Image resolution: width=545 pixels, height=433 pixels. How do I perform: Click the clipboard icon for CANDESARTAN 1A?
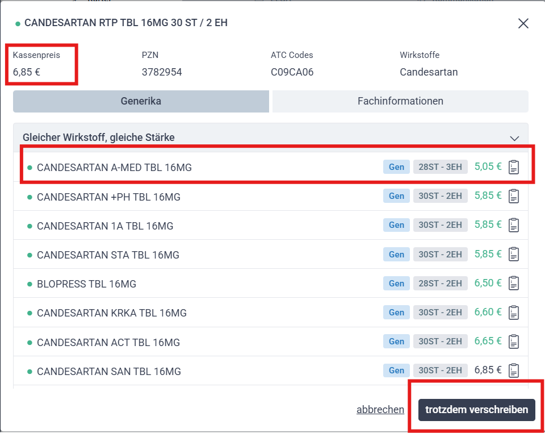pos(514,225)
